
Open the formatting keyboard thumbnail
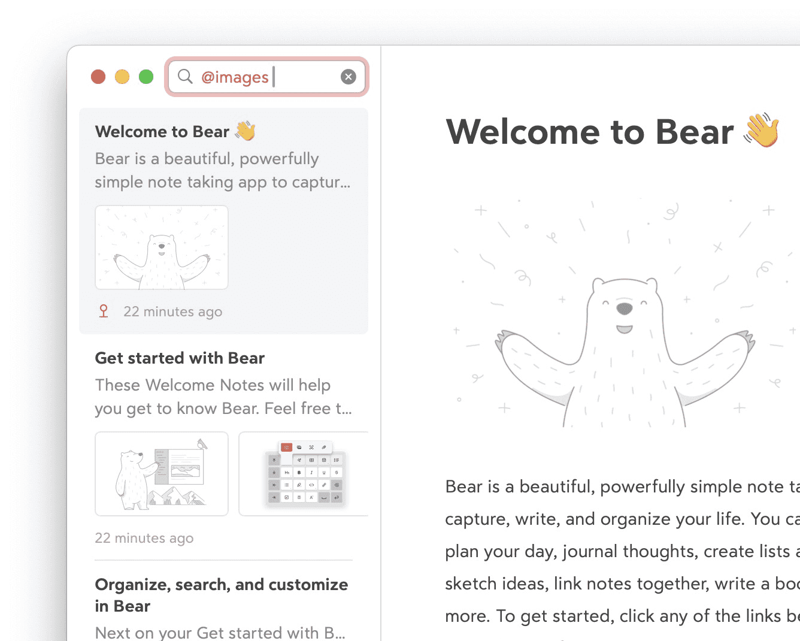pyautogui.click(x=304, y=474)
